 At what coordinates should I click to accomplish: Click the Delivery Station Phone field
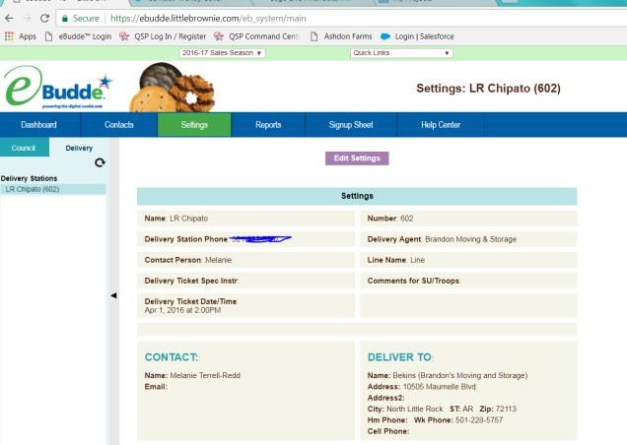click(245, 239)
